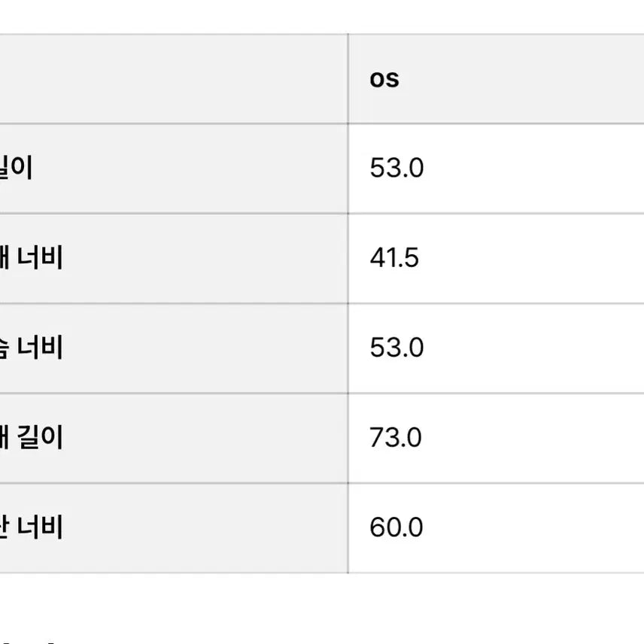Click the 73.0 measurement value
The image size is (644, 644).
coord(396,437)
